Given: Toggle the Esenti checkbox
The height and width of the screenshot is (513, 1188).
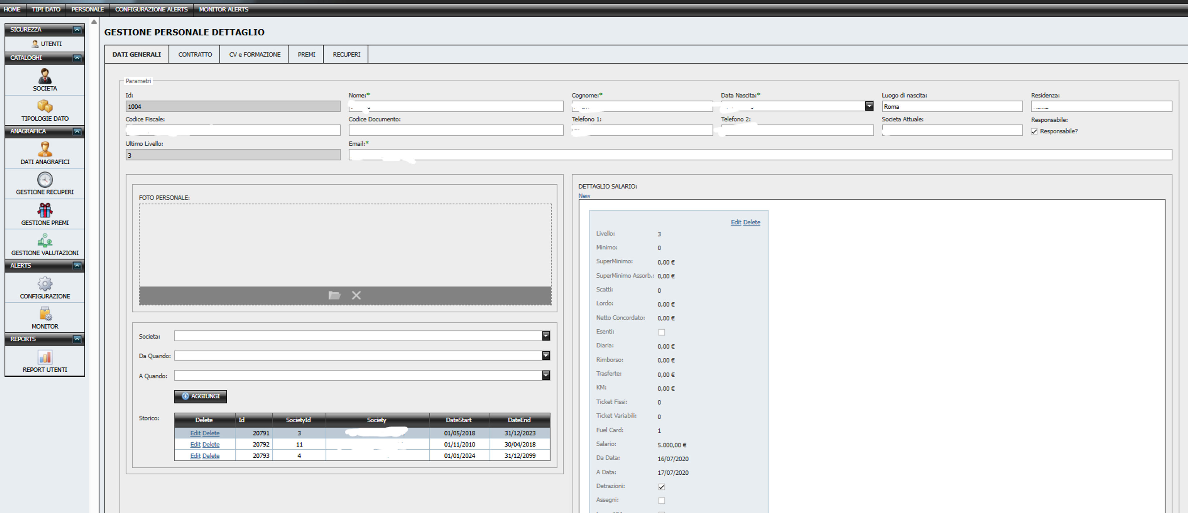Looking at the screenshot, I should [661, 332].
